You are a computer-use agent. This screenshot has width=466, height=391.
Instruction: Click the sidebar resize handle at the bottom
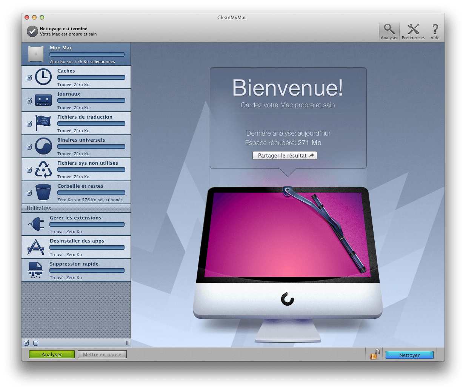click(128, 343)
